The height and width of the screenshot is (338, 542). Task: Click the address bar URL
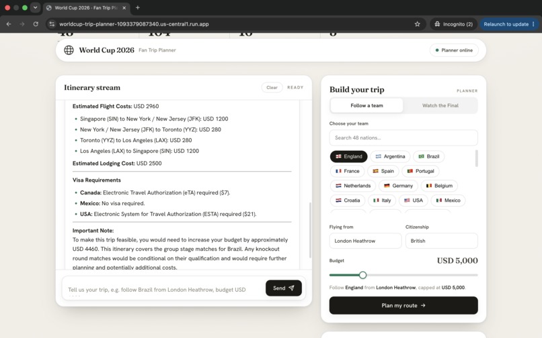tap(134, 24)
